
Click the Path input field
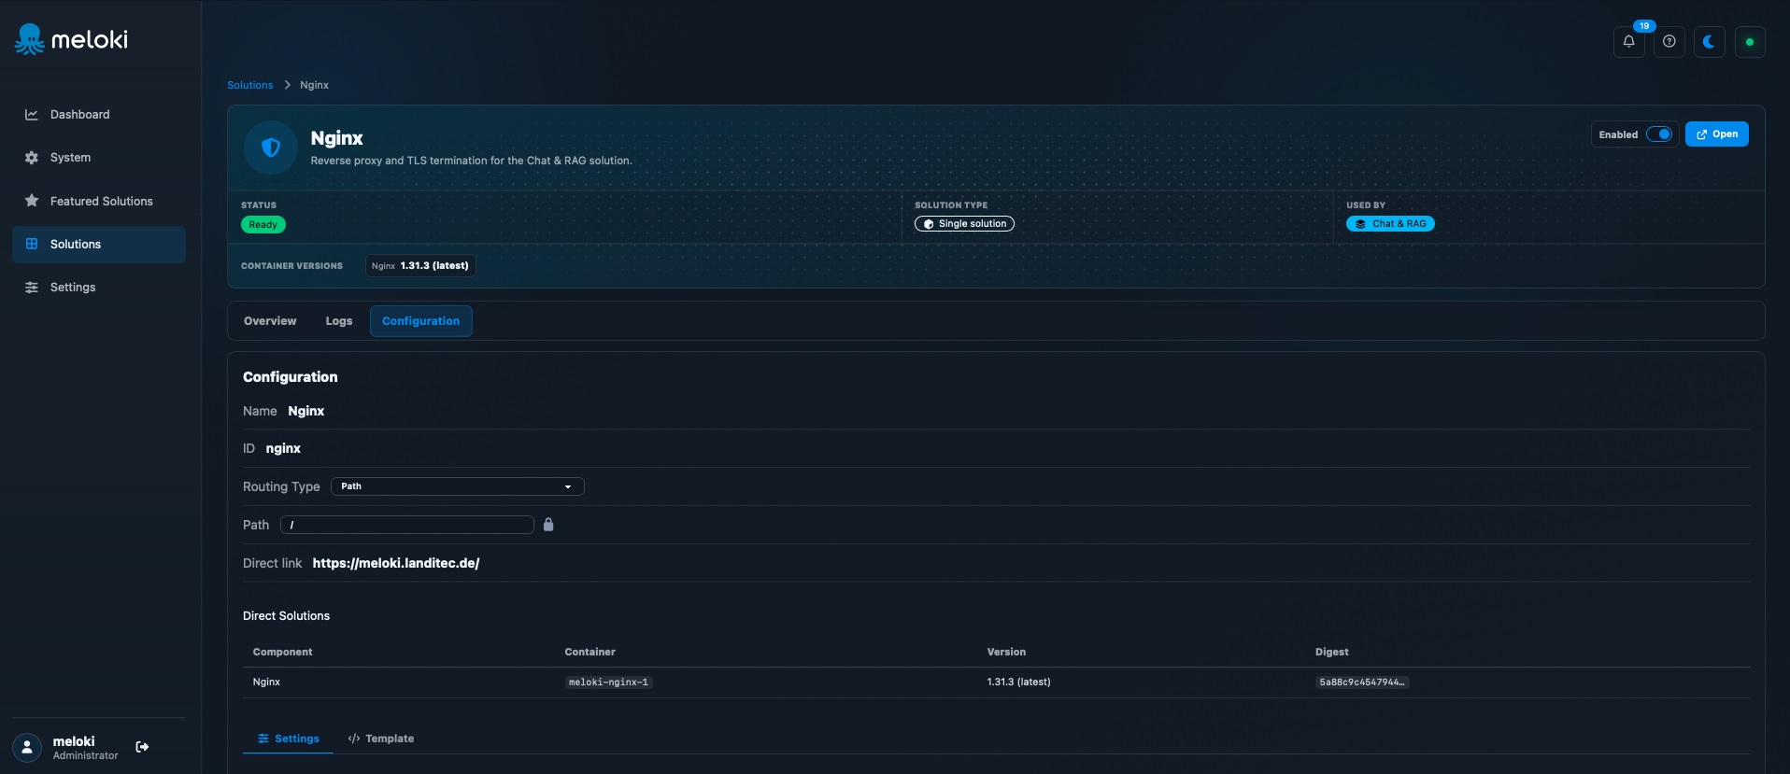pos(407,525)
